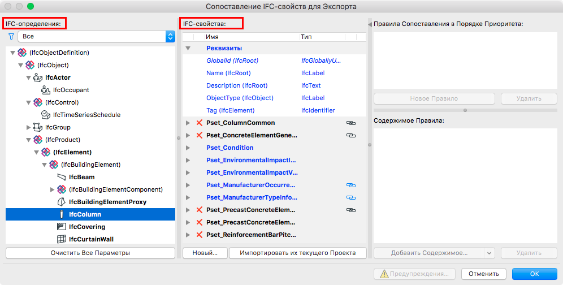
Task: Toggle red X on Pset_ColumnCommon
Action: tap(199, 123)
